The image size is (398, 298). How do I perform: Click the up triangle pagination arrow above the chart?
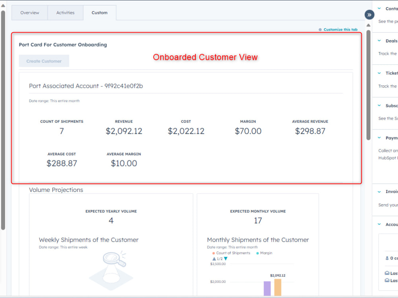tap(214, 258)
